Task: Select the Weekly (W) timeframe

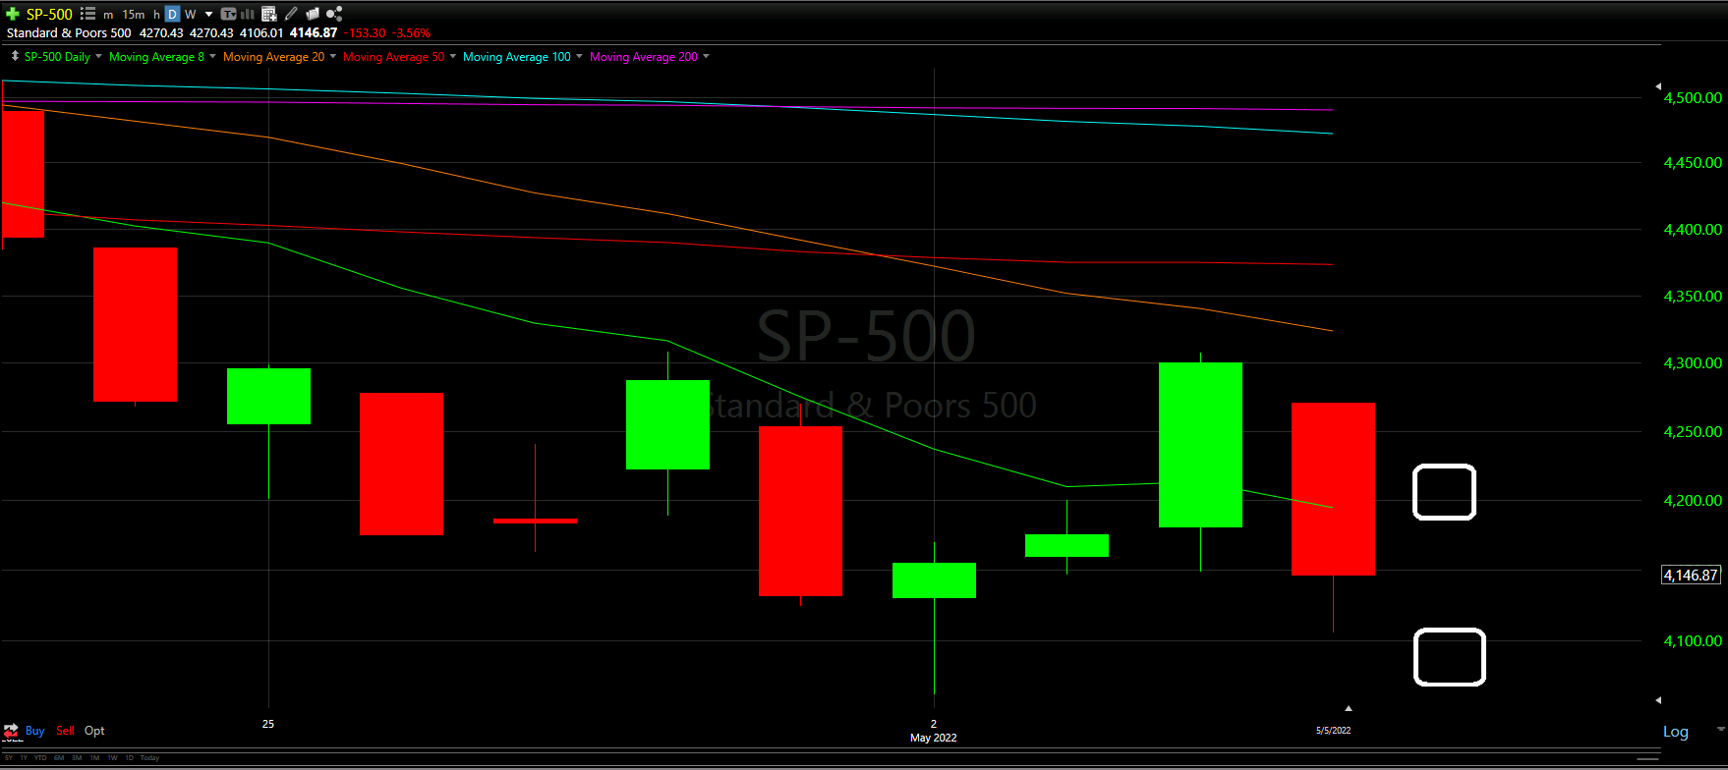Action: pos(191,15)
